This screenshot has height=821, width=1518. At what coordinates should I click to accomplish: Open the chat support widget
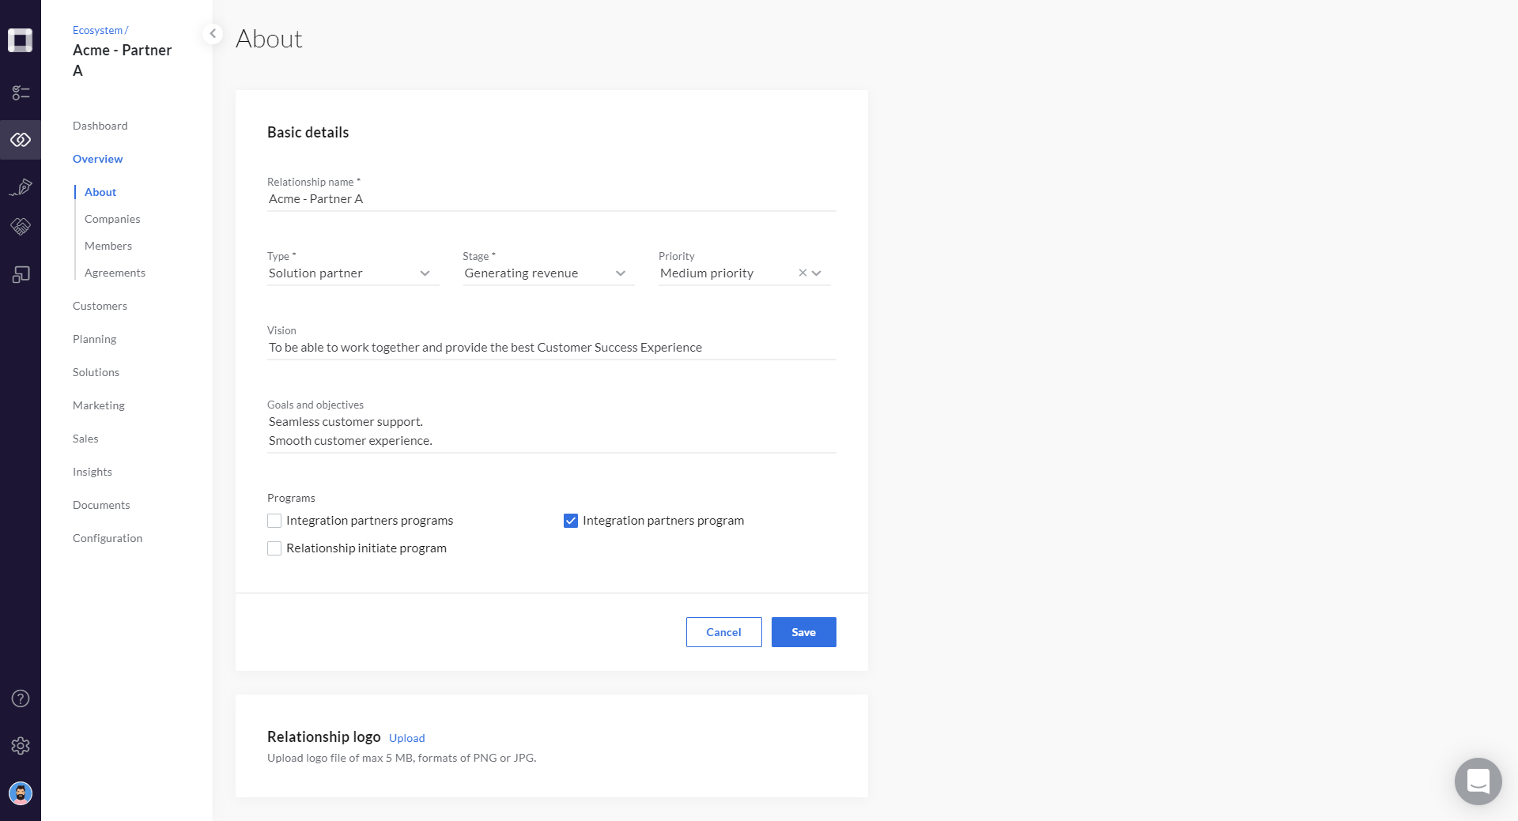[1478, 781]
